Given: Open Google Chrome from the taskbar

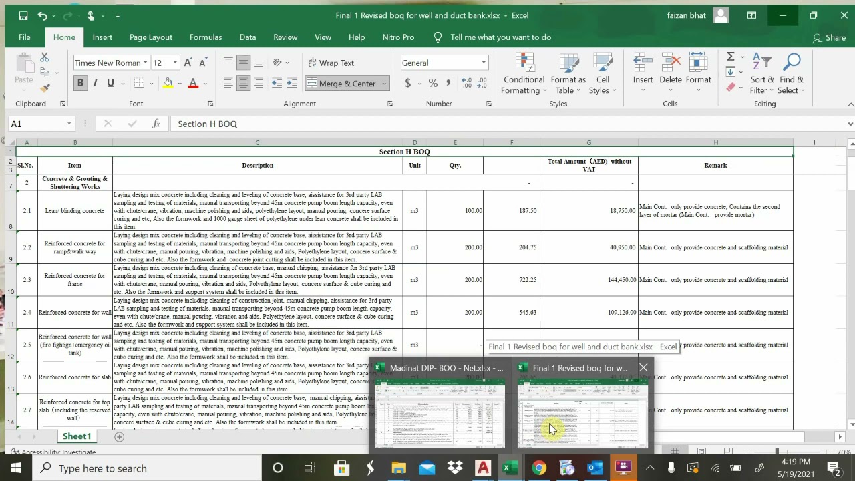Looking at the screenshot, I should [539, 468].
